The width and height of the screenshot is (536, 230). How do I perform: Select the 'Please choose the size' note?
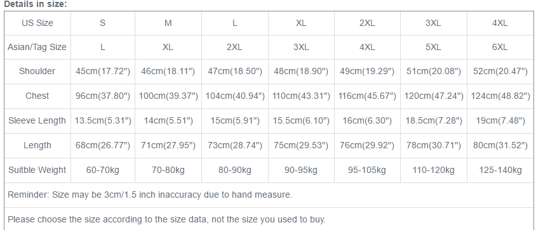(x=166, y=219)
